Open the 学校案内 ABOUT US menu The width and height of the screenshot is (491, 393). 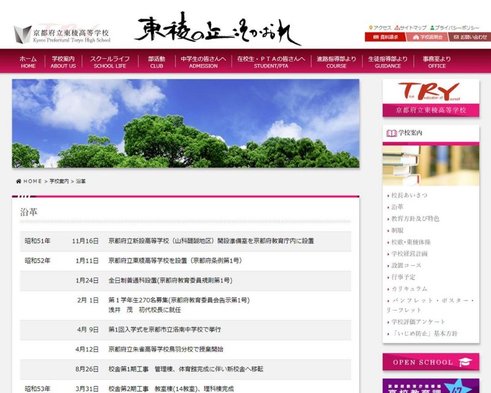pos(63,62)
